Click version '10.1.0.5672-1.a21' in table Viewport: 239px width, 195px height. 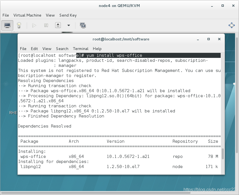(x=128, y=157)
